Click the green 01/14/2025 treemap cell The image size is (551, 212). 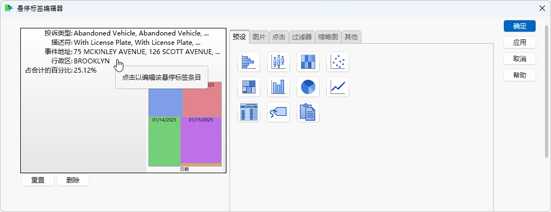pyautogui.click(x=164, y=141)
